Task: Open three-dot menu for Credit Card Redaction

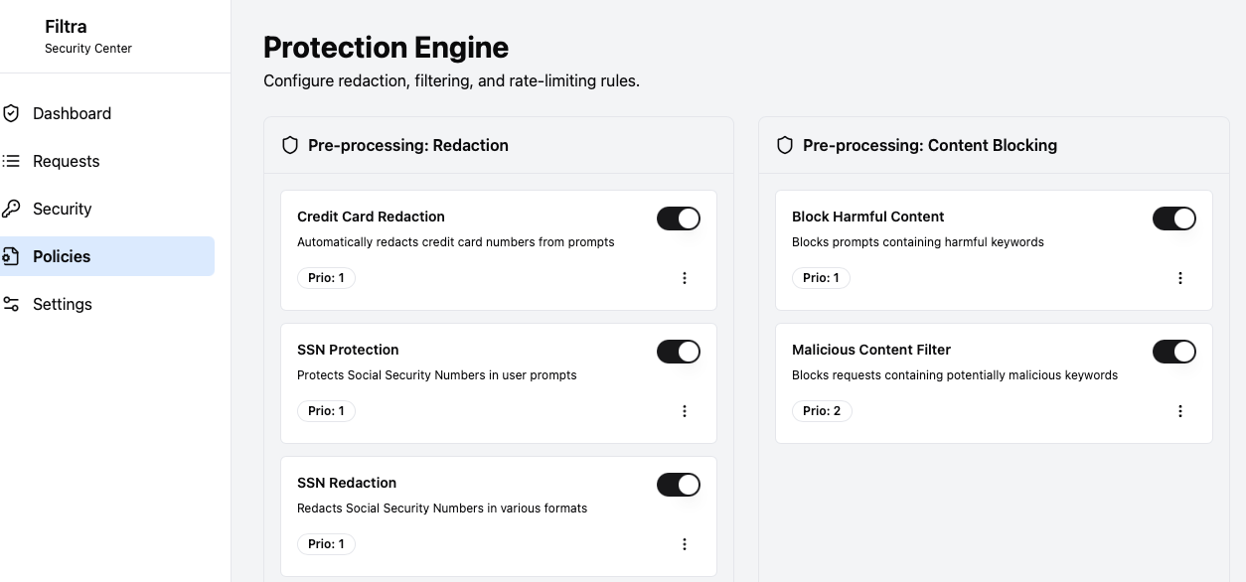Action: pos(685,278)
